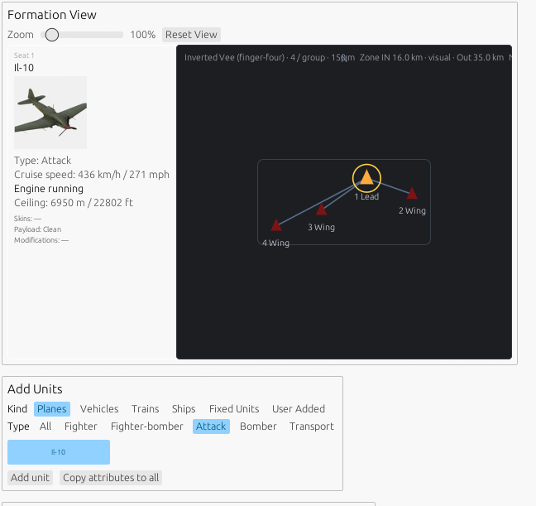Choose the Fighter type filter
Screen dimensions: 536x506
point(81,426)
